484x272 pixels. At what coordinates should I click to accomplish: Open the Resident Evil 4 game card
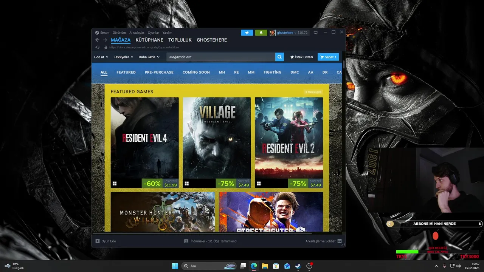point(144,142)
